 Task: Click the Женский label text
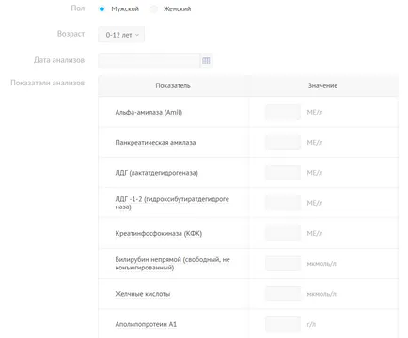(177, 9)
